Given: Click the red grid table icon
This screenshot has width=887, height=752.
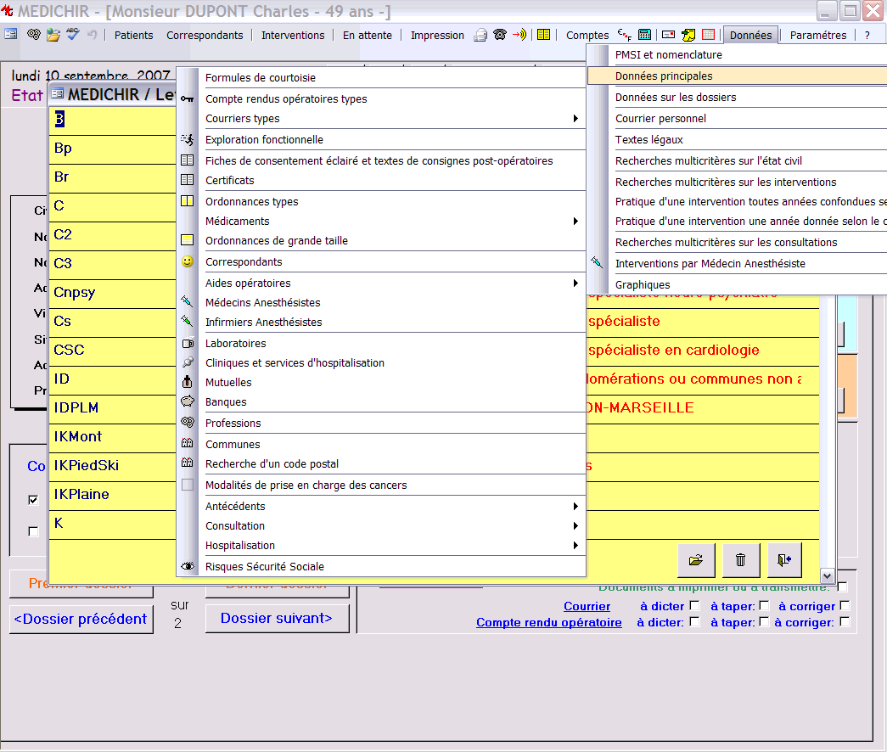Looking at the screenshot, I should (x=708, y=35).
